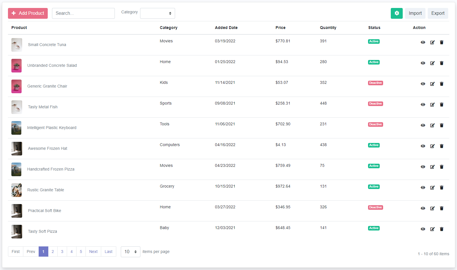
Task: Click the Quantity column header
Action: (x=328, y=28)
